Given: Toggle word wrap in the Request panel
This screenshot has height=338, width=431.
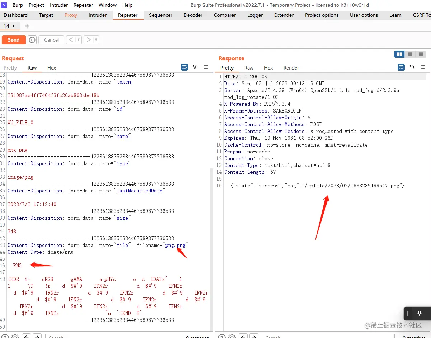Looking at the screenshot, I should coord(184,67).
